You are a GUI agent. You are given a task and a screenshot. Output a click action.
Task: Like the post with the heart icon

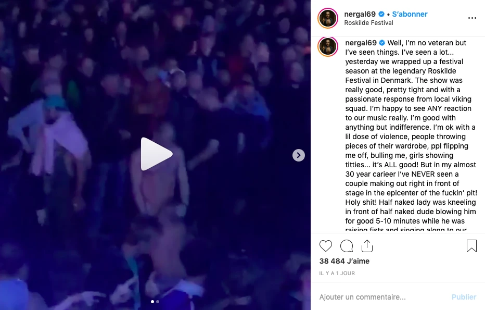pos(325,246)
